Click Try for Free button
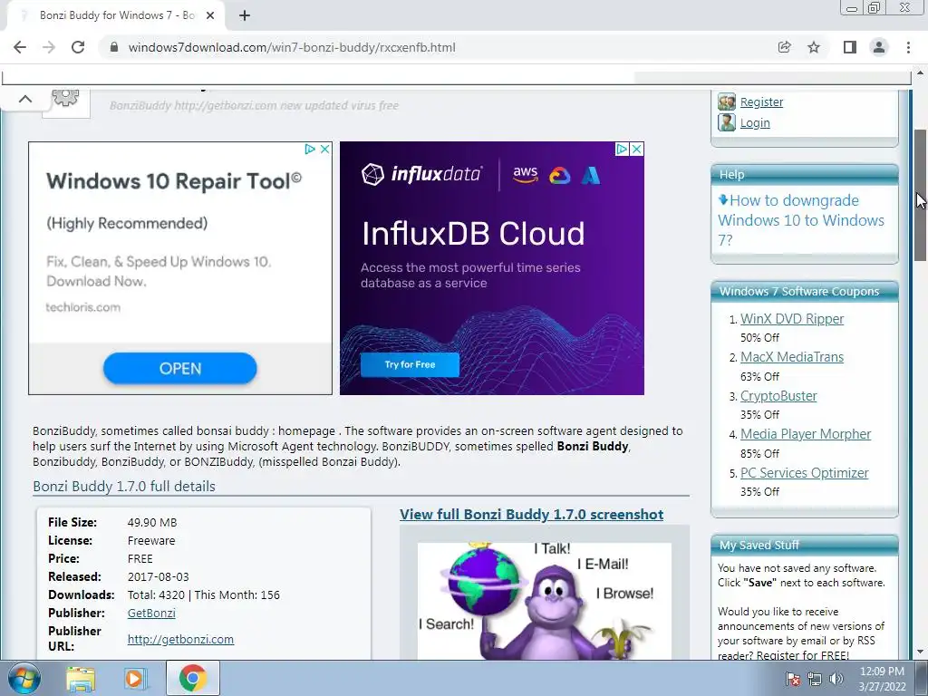Screen dimensions: 928x696 (x=410, y=364)
